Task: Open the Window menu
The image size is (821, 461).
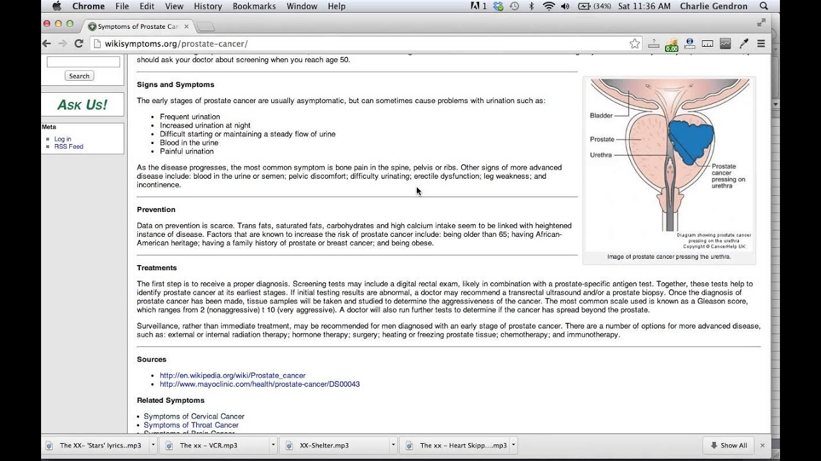Action: (x=302, y=6)
